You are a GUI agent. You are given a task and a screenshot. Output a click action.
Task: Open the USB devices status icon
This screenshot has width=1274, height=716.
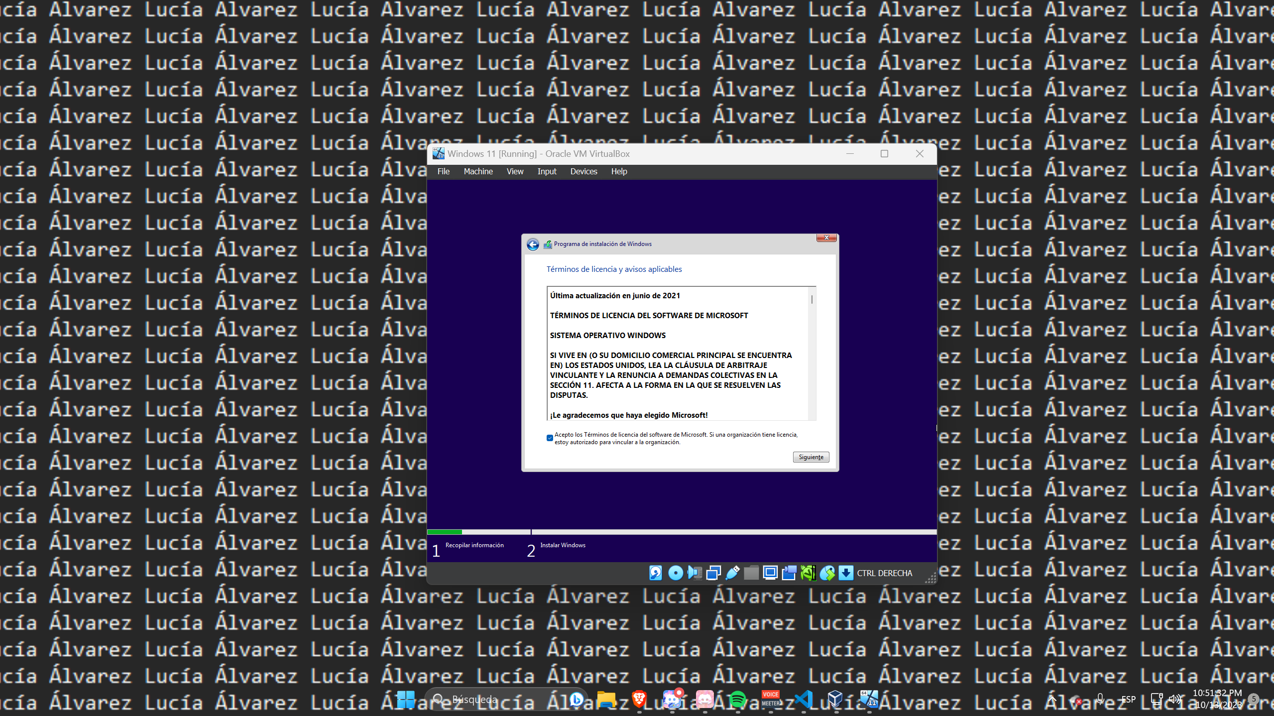pyautogui.click(x=732, y=573)
